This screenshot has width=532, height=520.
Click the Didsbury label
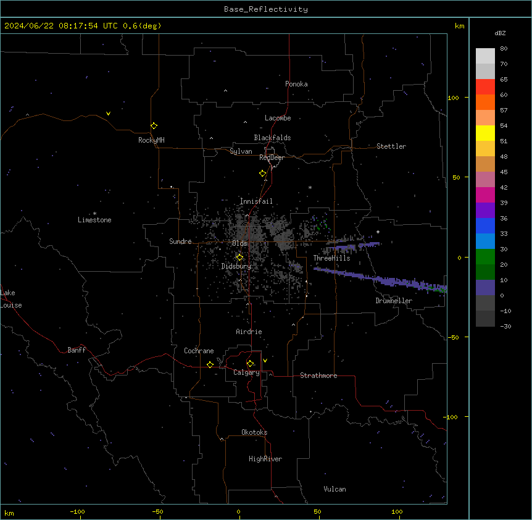pyautogui.click(x=236, y=266)
